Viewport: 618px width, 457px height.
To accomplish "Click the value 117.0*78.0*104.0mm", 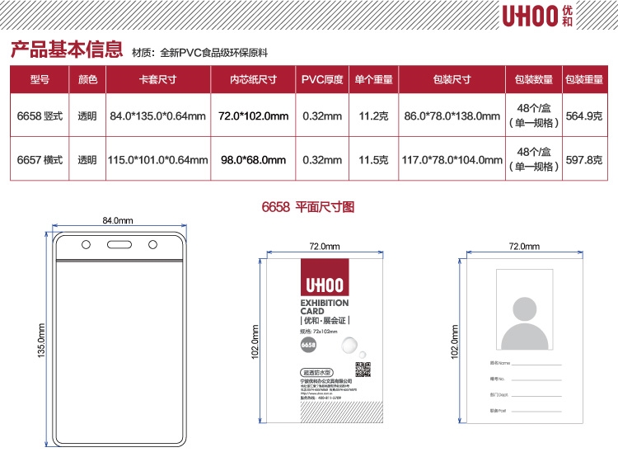I will [452, 160].
